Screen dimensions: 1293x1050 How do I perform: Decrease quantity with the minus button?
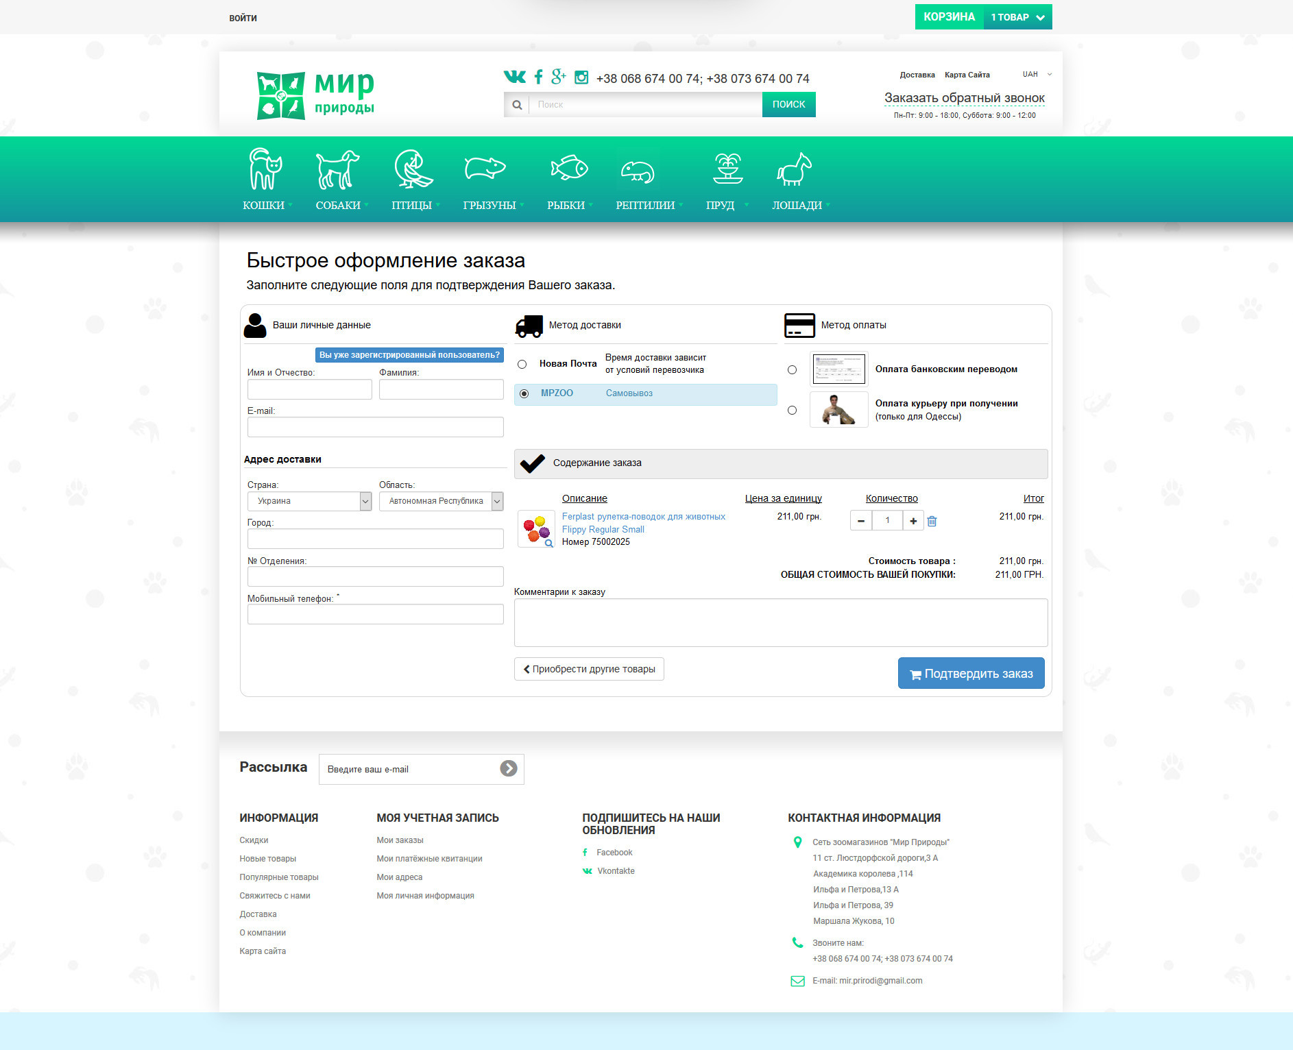coord(861,521)
